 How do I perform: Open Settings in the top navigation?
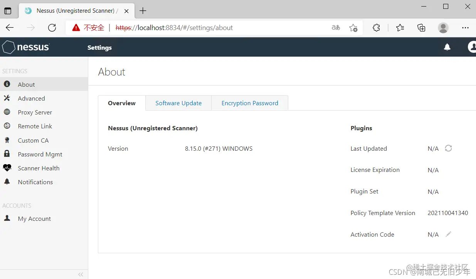pos(99,47)
